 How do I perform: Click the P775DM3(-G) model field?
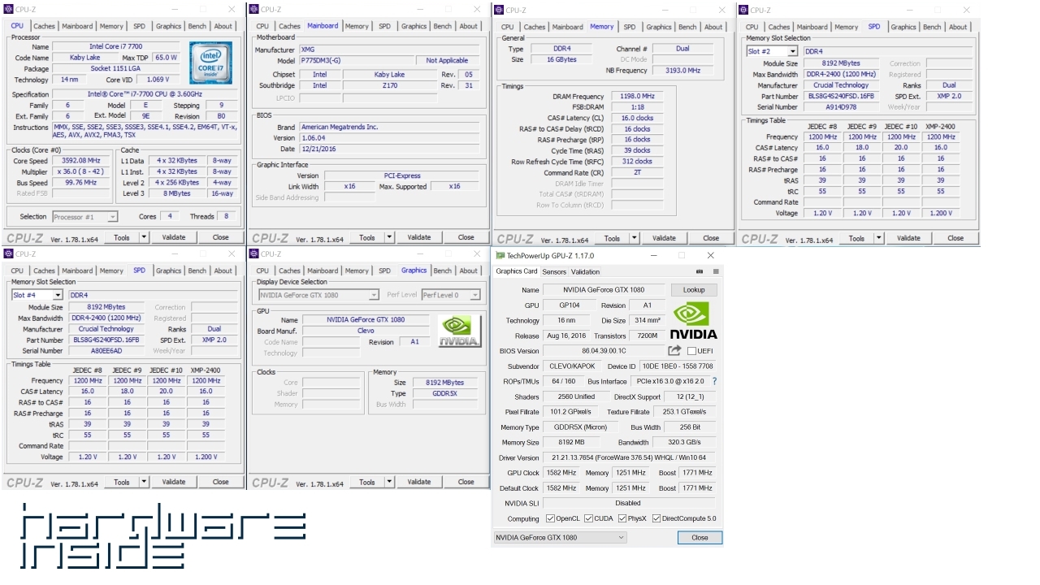pyautogui.click(x=357, y=61)
